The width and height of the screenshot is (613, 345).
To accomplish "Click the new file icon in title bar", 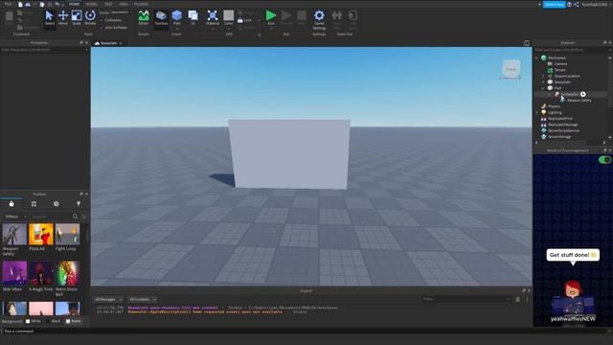I will (20, 4).
